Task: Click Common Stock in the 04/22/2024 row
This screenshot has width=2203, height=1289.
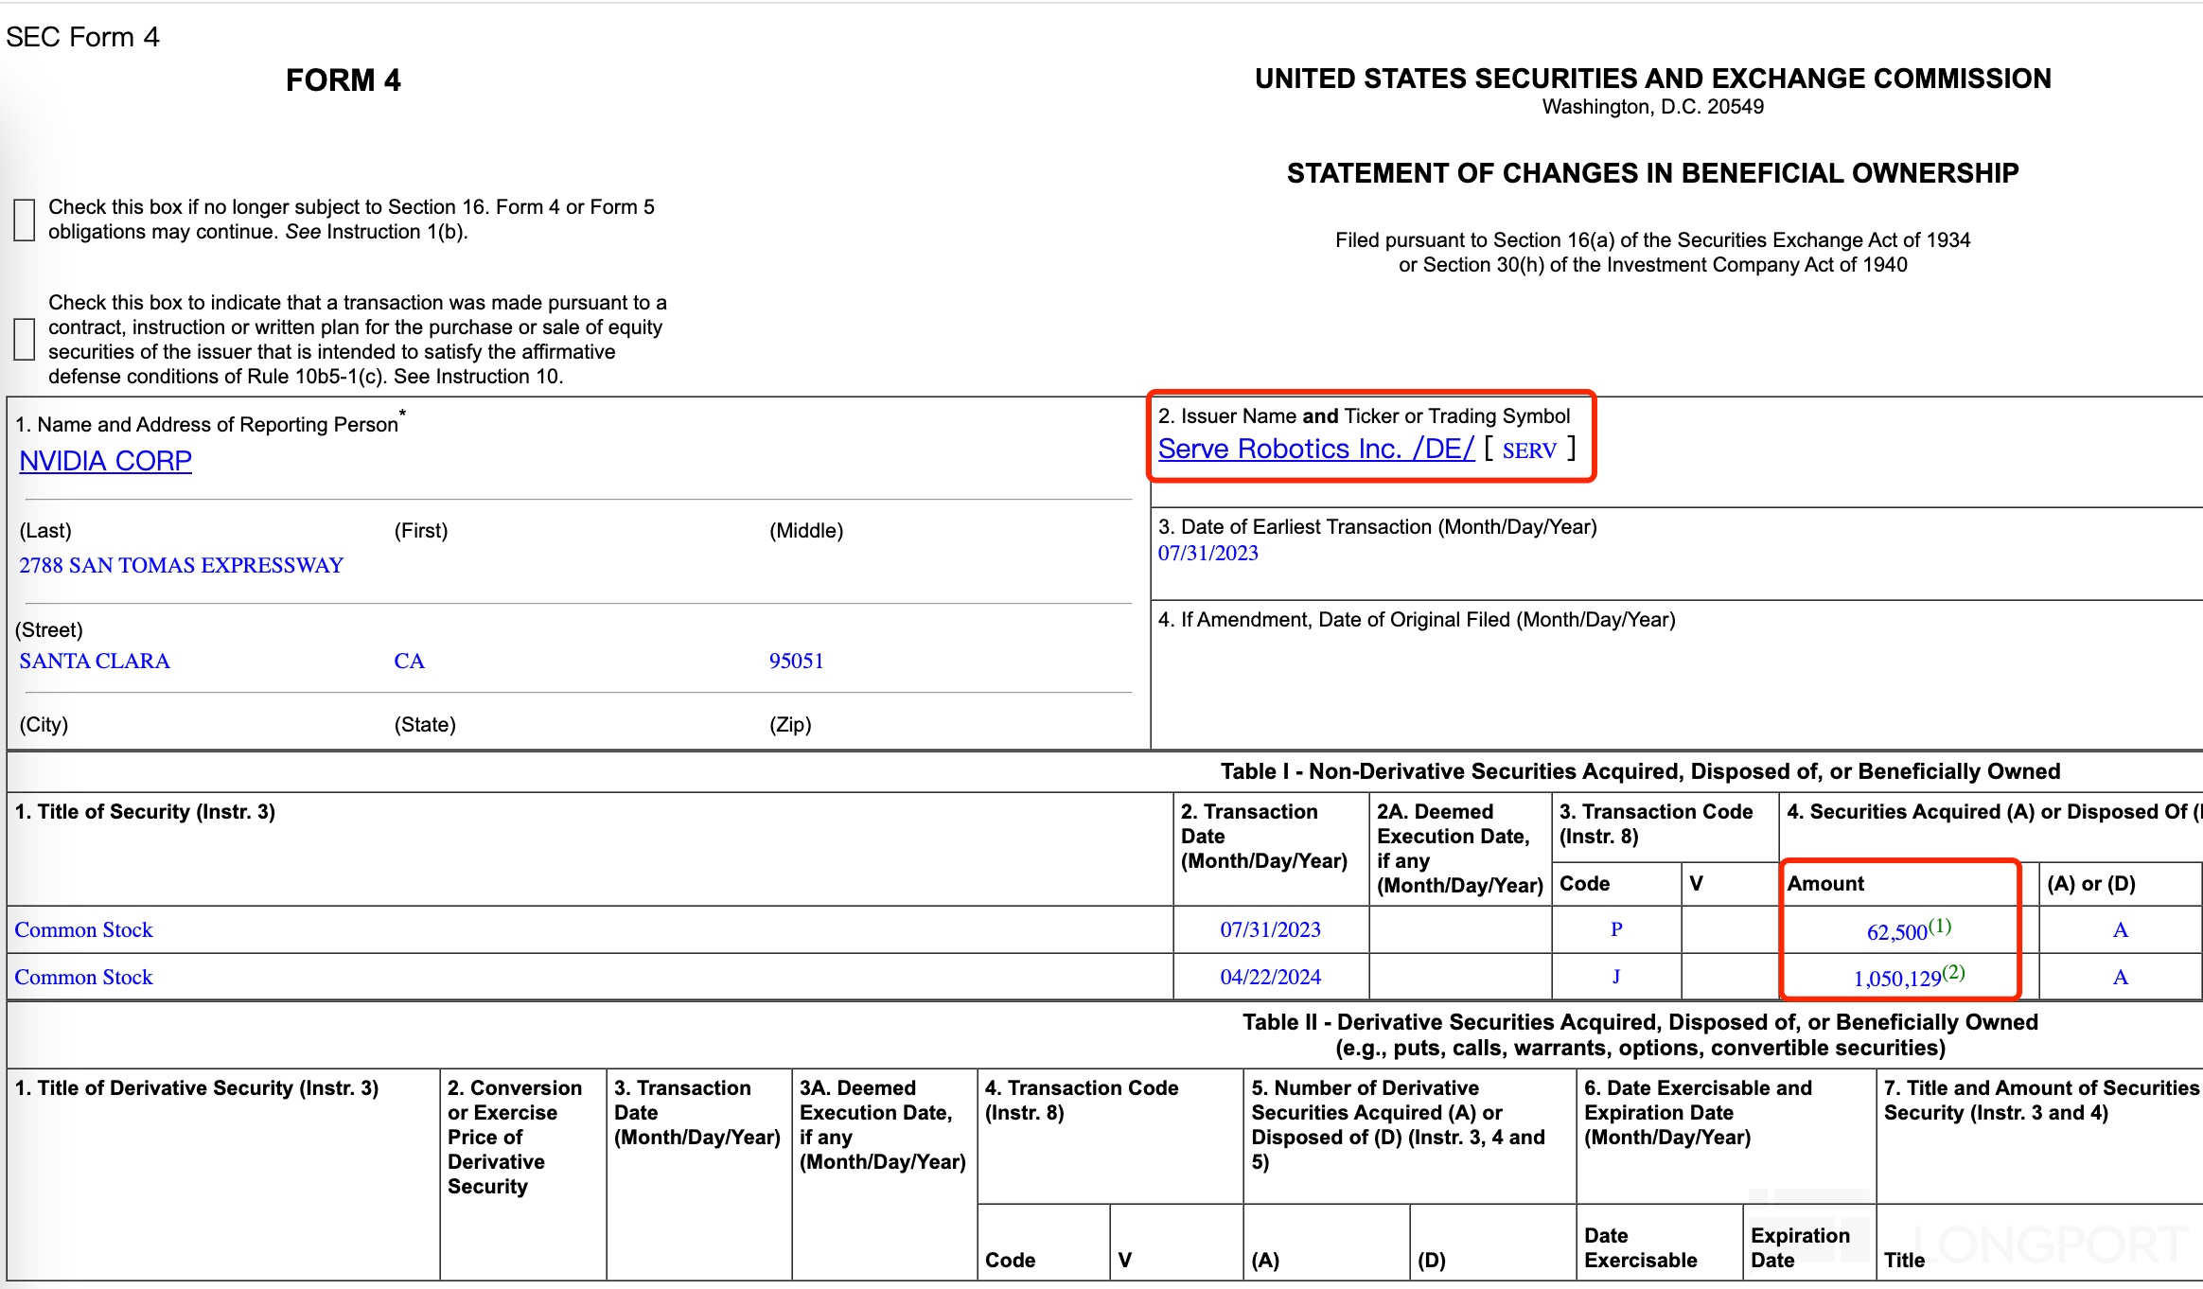Action: point(83,977)
